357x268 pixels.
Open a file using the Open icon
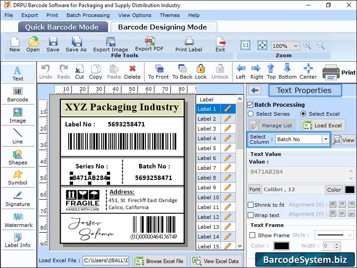(33, 44)
